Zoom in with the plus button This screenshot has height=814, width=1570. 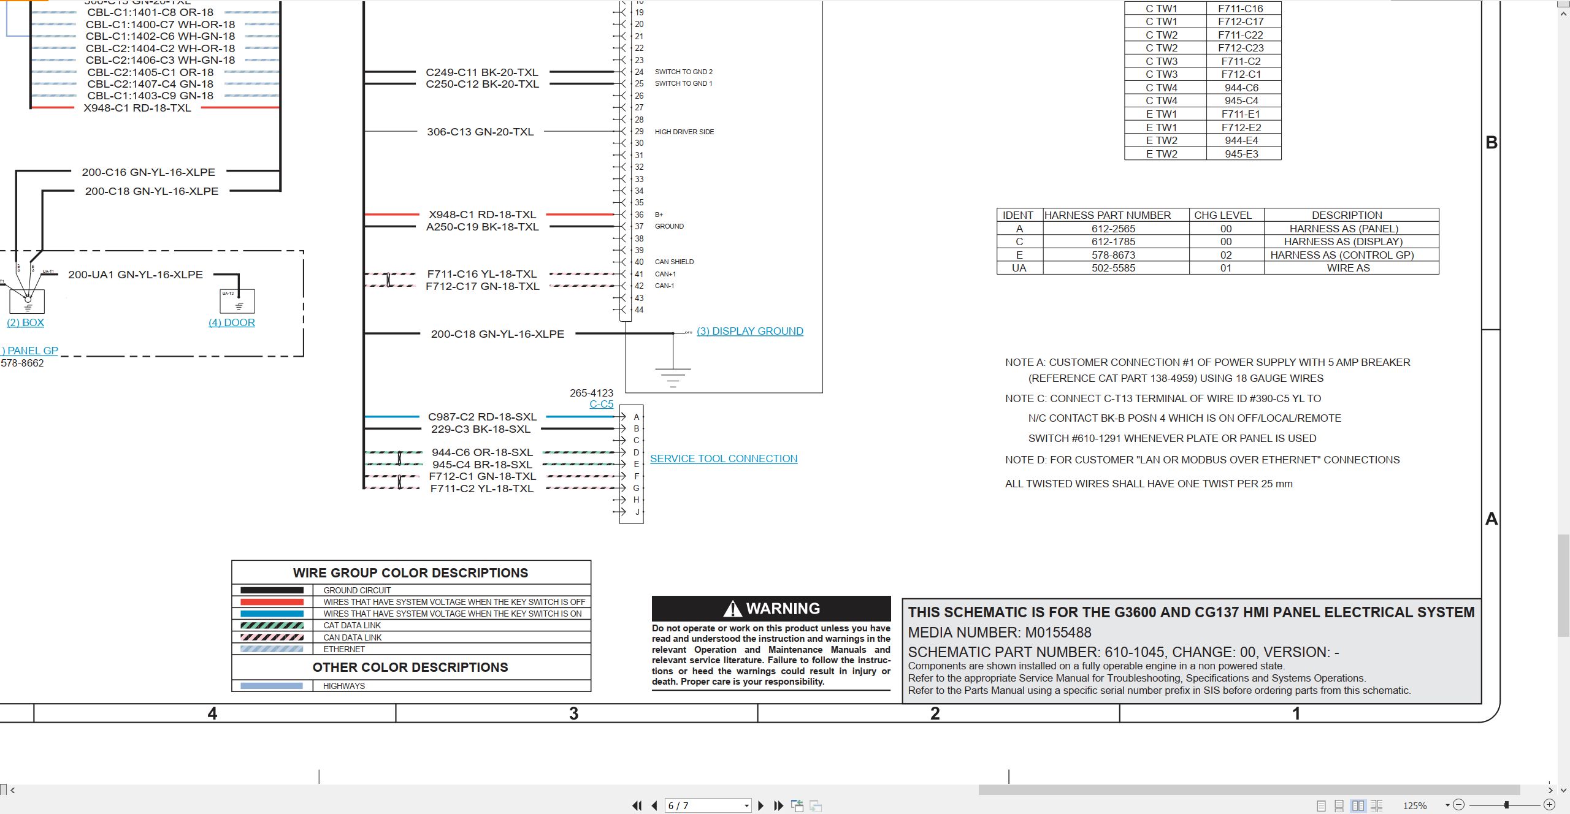[1549, 805]
